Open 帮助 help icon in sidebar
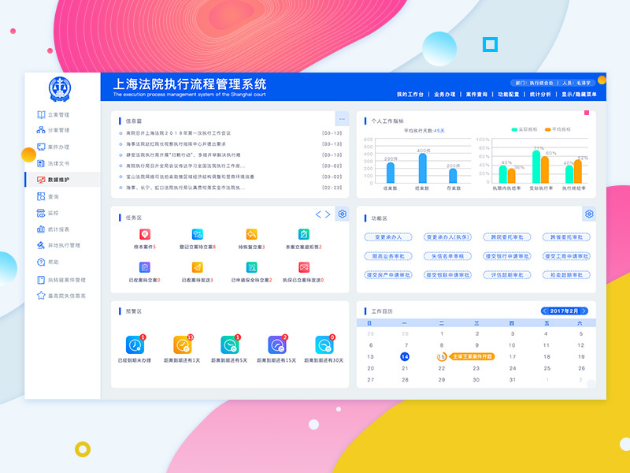630x473 pixels. click(x=41, y=263)
